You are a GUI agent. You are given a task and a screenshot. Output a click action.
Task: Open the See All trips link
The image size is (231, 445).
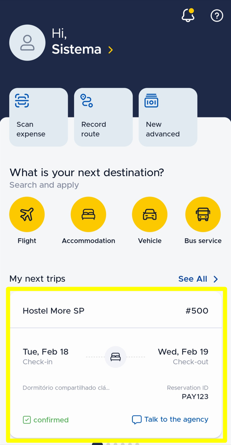193,279
